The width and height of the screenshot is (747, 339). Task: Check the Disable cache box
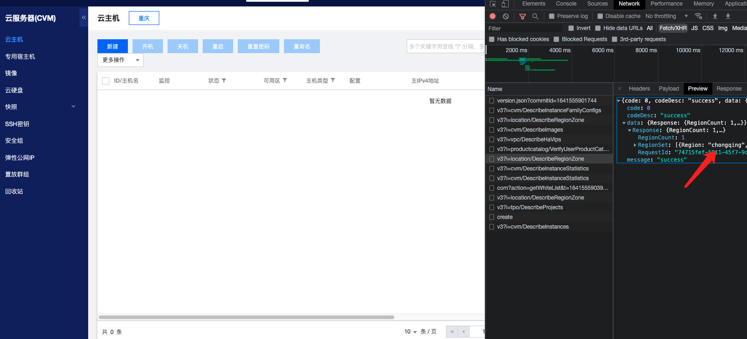600,16
